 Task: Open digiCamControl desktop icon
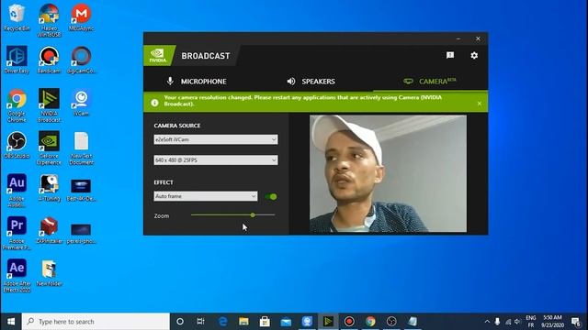coord(81,60)
